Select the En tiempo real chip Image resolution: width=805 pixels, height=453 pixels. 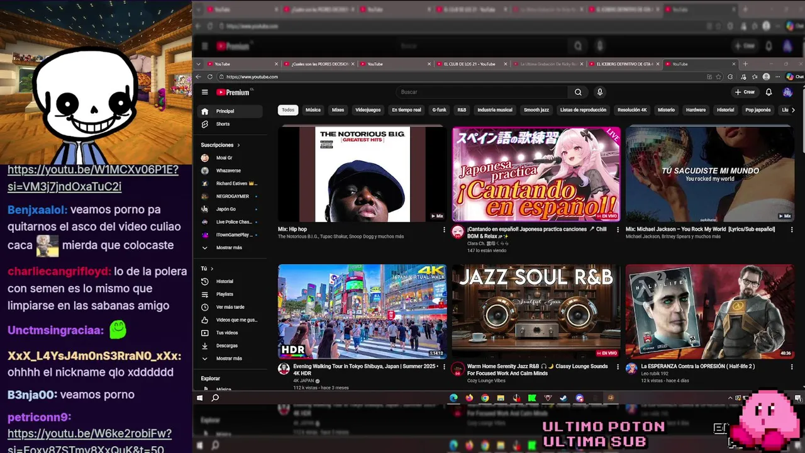click(x=406, y=110)
